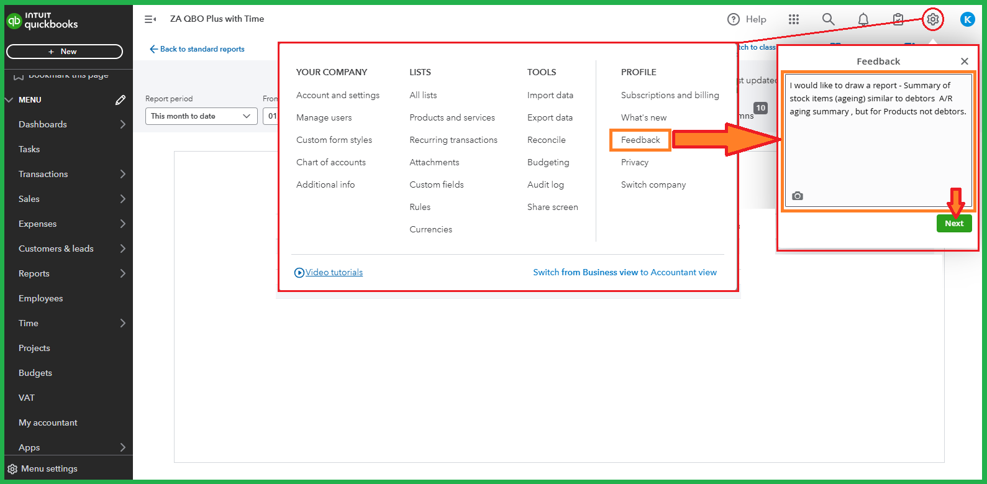The image size is (987, 484).
Task: Collapse the sidebar with the hamburger icon
Action: pyautogui.click(x=150, y=19)
